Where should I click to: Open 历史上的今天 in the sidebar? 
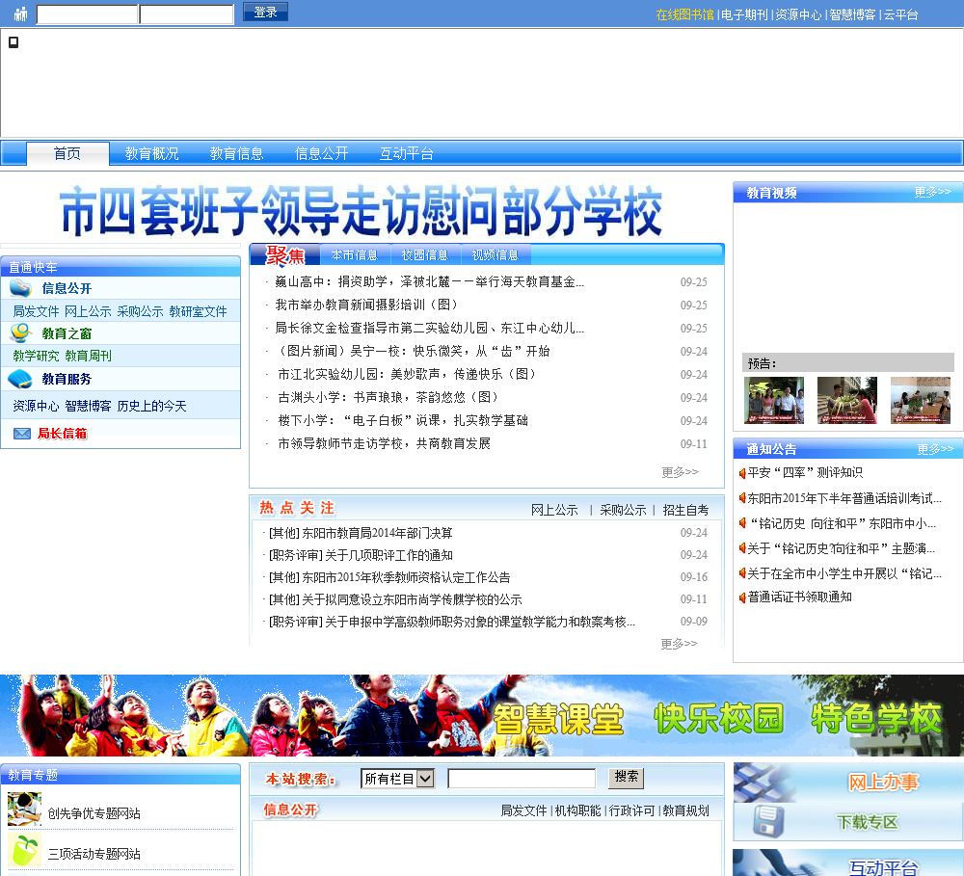[151, 406]
